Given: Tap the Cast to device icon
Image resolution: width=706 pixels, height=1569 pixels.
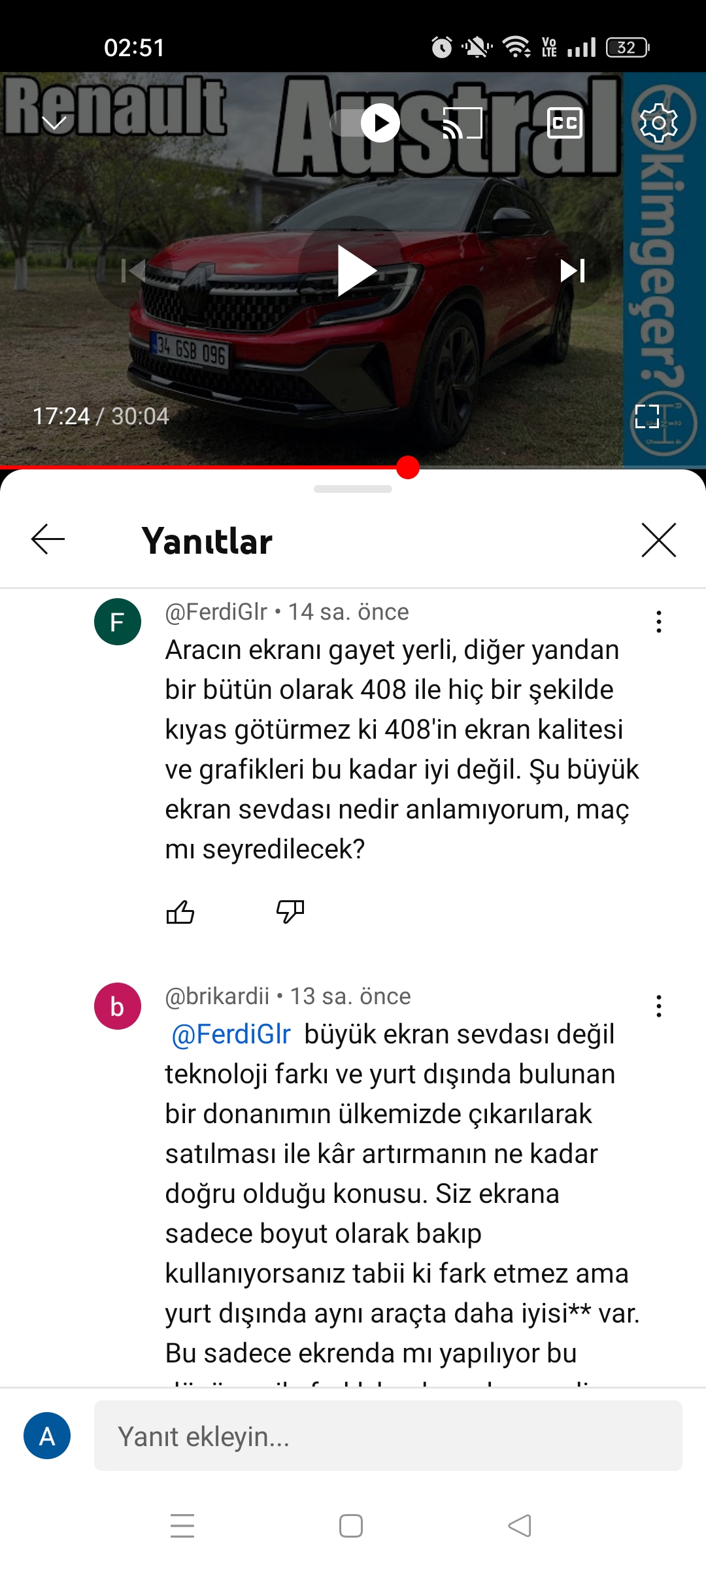Looking at the screenshot, I should 463,123.
